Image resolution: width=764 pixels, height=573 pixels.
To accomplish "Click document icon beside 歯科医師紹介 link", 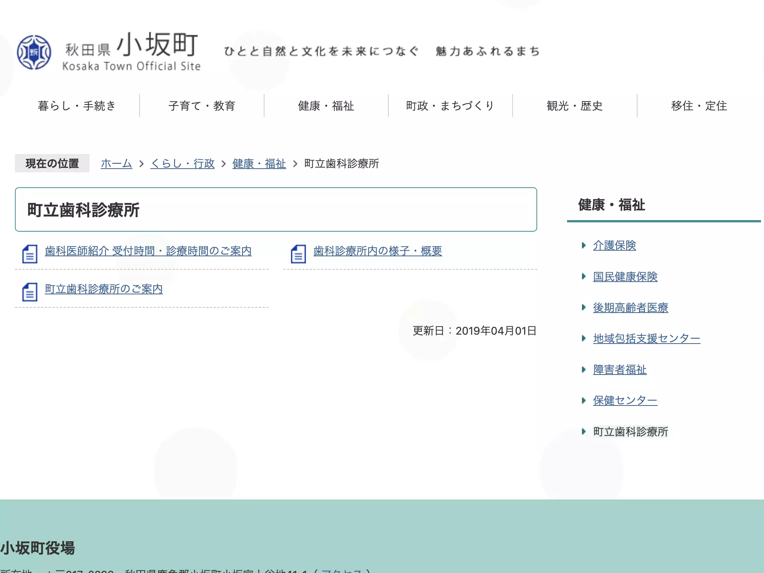I will pos(30,254).
